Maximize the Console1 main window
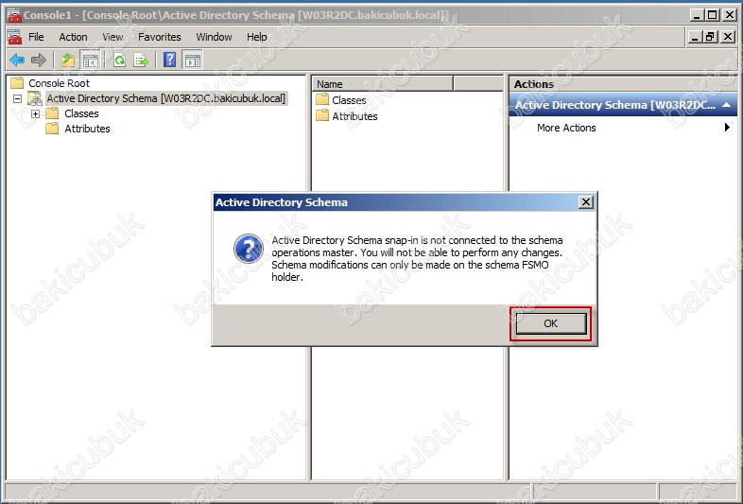This screenshot has height=504, width=743. [712, 15]
